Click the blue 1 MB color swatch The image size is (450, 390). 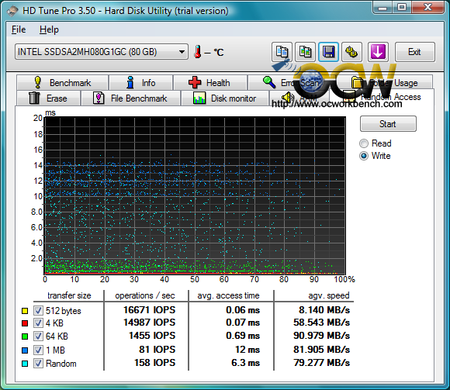click(x=25, y=350)
